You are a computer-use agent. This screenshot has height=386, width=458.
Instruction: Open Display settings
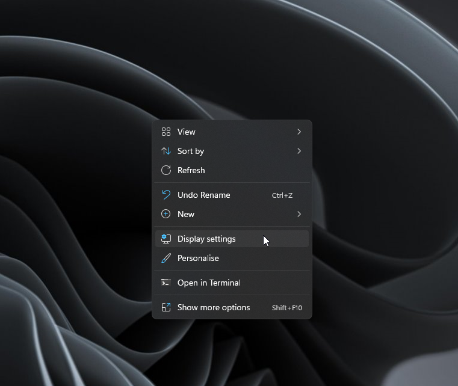pyautogui.click(x=232, y=239)
